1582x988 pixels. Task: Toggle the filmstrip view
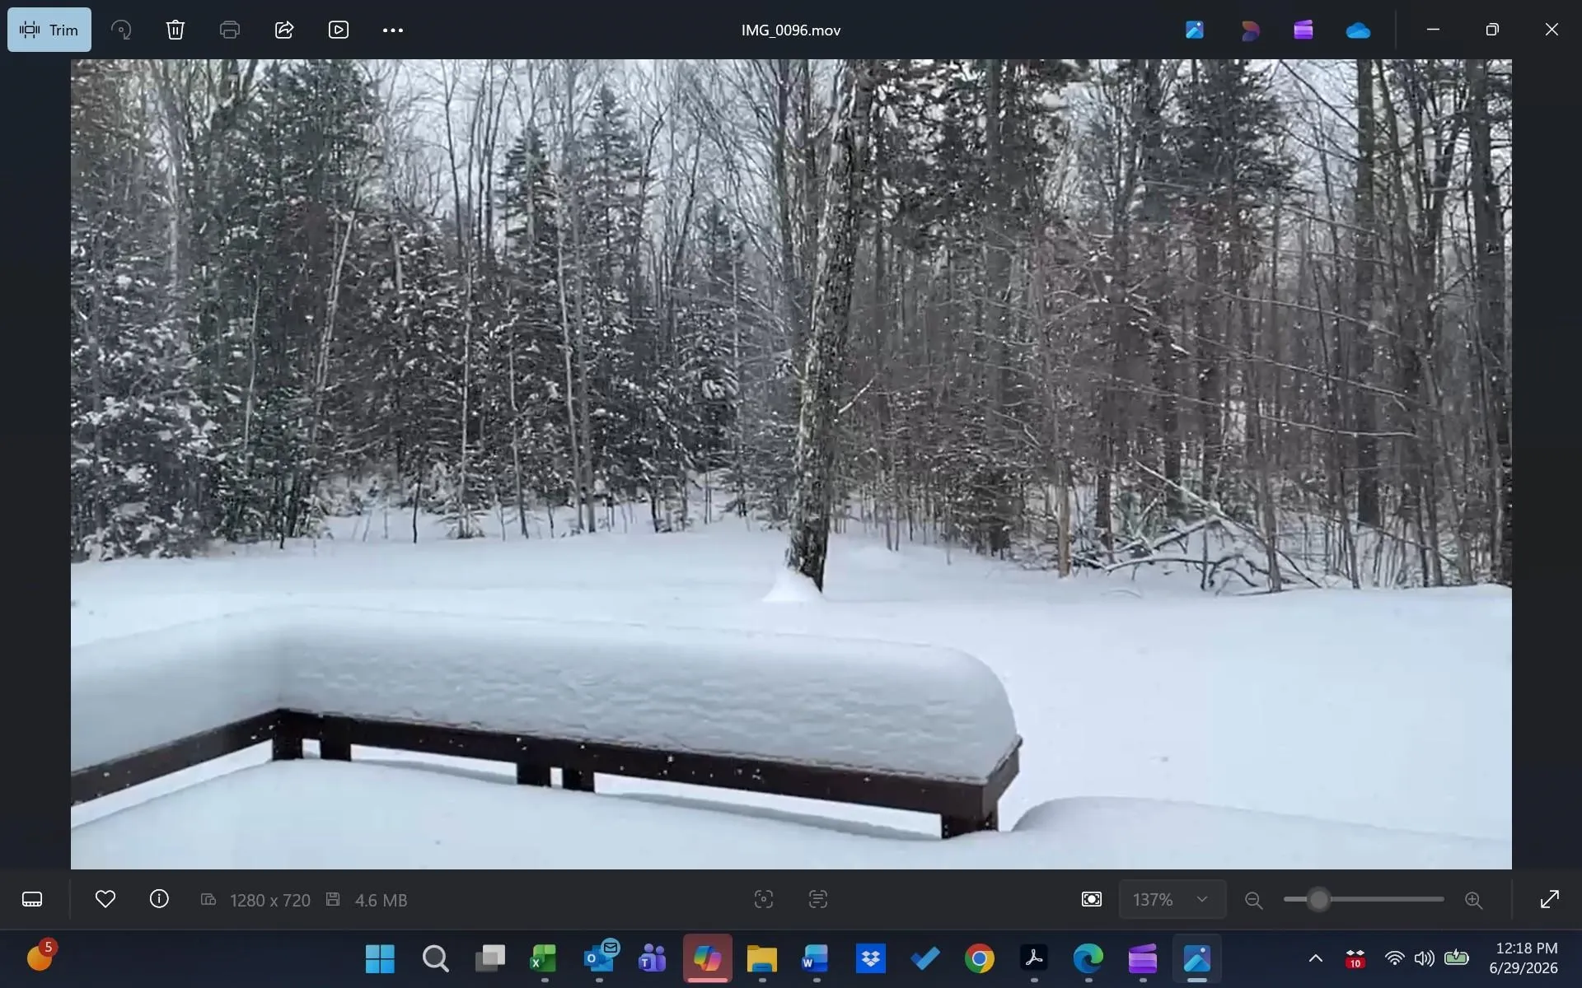tap(32, 899)
